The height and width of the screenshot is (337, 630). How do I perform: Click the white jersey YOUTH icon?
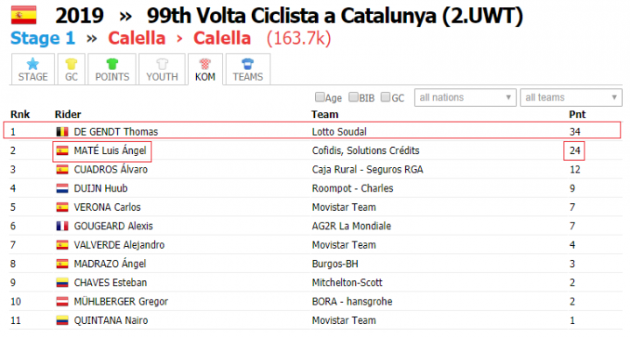point(162,64)
